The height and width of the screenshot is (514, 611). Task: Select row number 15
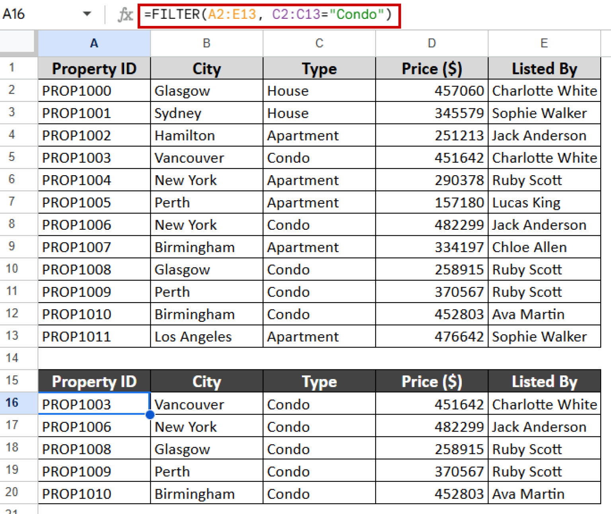pos(18,381)
